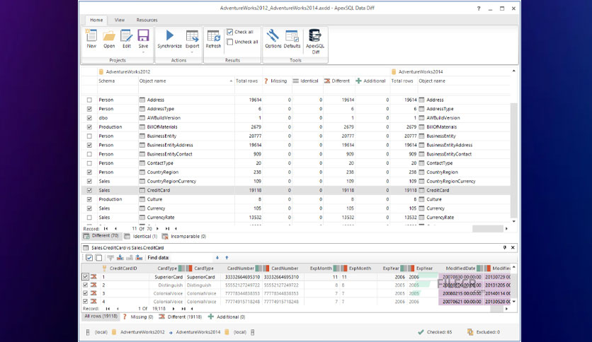Viewport: 592px width, 342px height.
Task: Check the Person Address row
Action: coord(89,100)
